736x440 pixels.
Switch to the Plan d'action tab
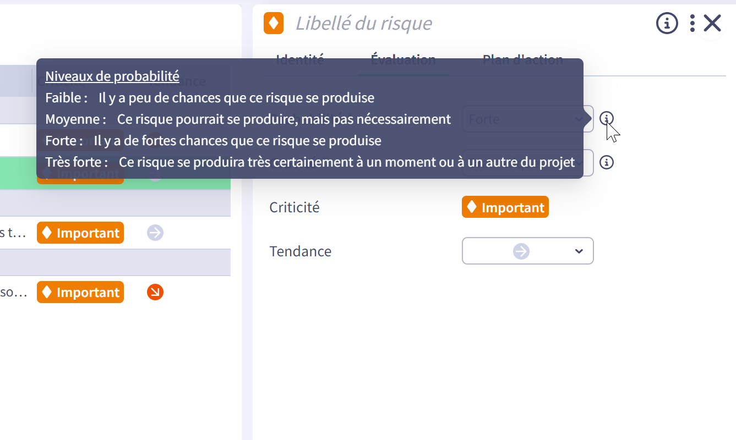pyautogui.click(x=522, y=59)
